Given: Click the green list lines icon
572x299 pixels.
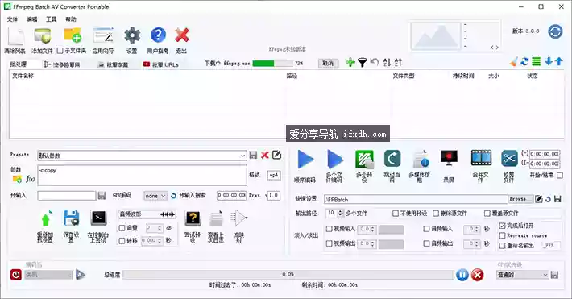Looking at the screenshot, I should [x=536, y=62].
